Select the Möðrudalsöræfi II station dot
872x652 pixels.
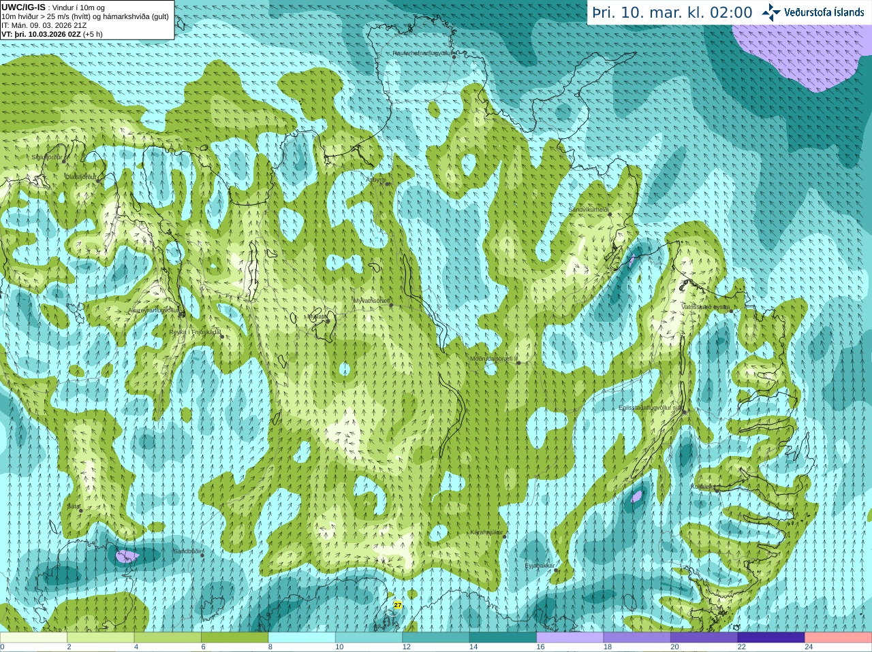pos(518,363)
